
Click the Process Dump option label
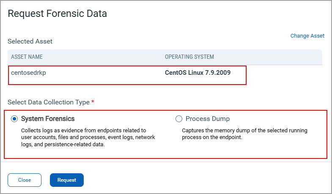click(207, 119)
